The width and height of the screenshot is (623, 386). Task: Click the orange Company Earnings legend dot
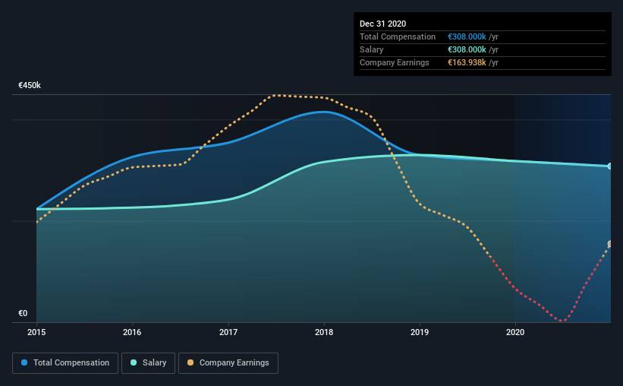click(190, 362)
